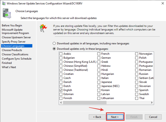Select the Finished step in sidebar
166x122 pixels.
(7, 63)
